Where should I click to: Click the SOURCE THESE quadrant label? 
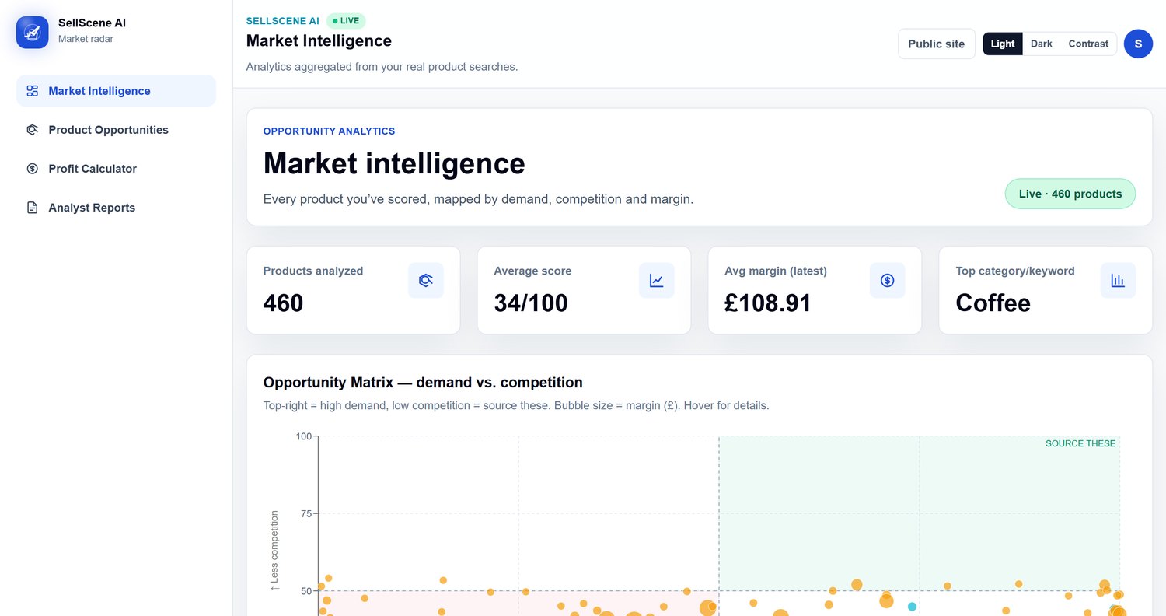tap(1080, 443)
